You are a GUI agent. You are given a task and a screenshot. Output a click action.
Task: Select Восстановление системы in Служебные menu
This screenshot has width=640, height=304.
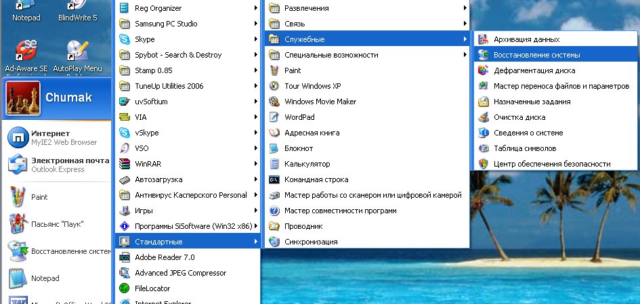pos(536,55)
